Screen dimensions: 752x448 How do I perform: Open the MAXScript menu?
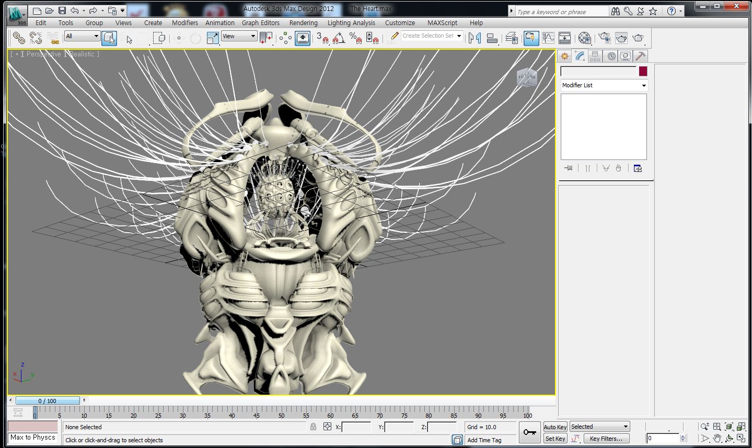[442, 22]
